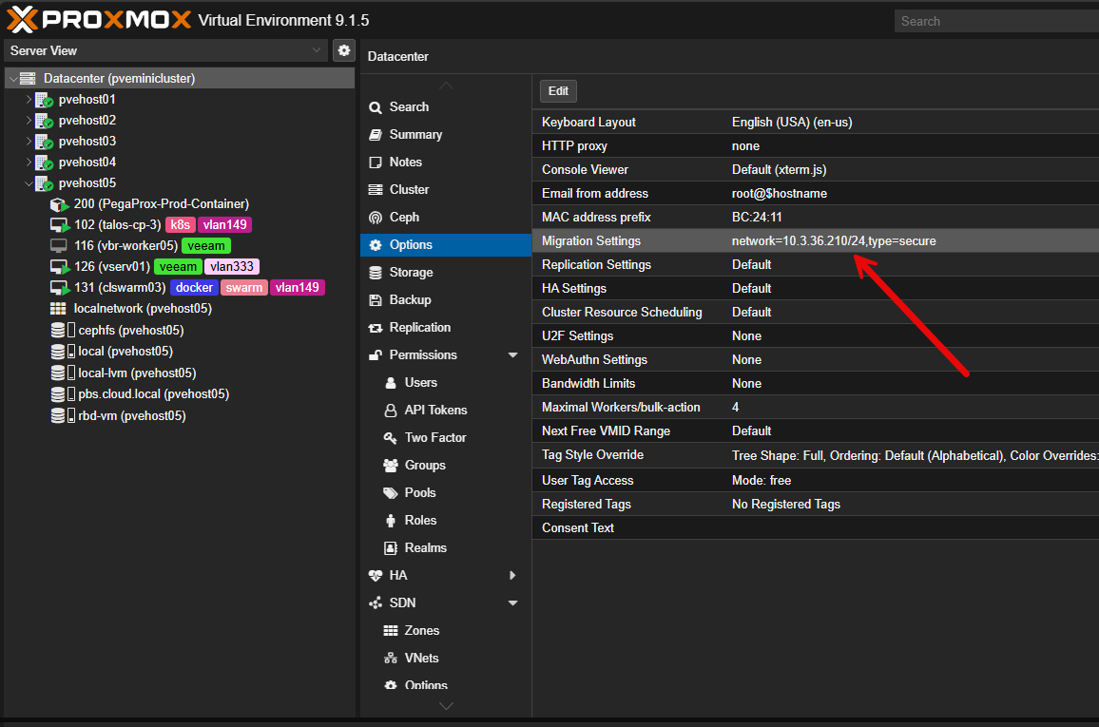
Task: Collapse the pvehost05 node
Action: tap(28, 183)
